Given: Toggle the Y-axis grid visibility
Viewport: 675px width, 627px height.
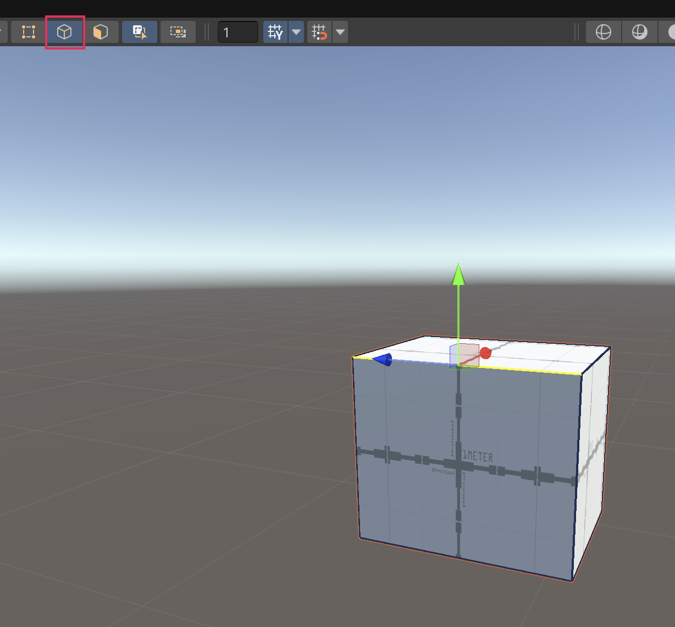Looking at the screenshot, I should 275,32.
